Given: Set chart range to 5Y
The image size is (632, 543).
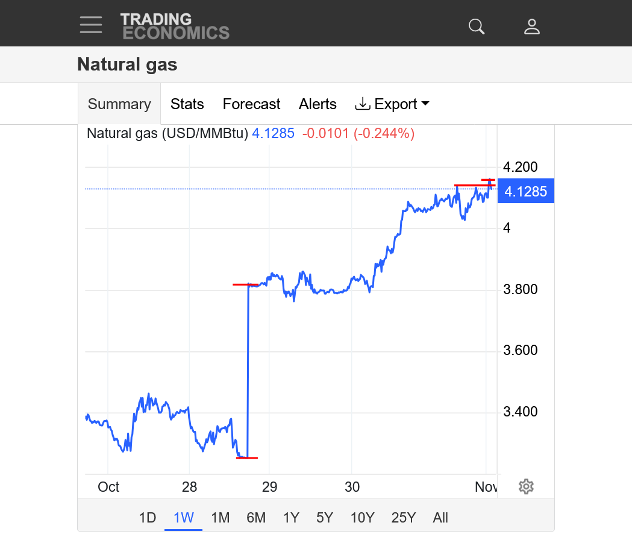Looking at the screenshot, I should coord(325,518).
